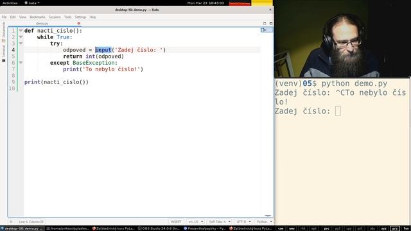Collapse the def nacti_cislo fold on line 1

(x=21, y=31)
